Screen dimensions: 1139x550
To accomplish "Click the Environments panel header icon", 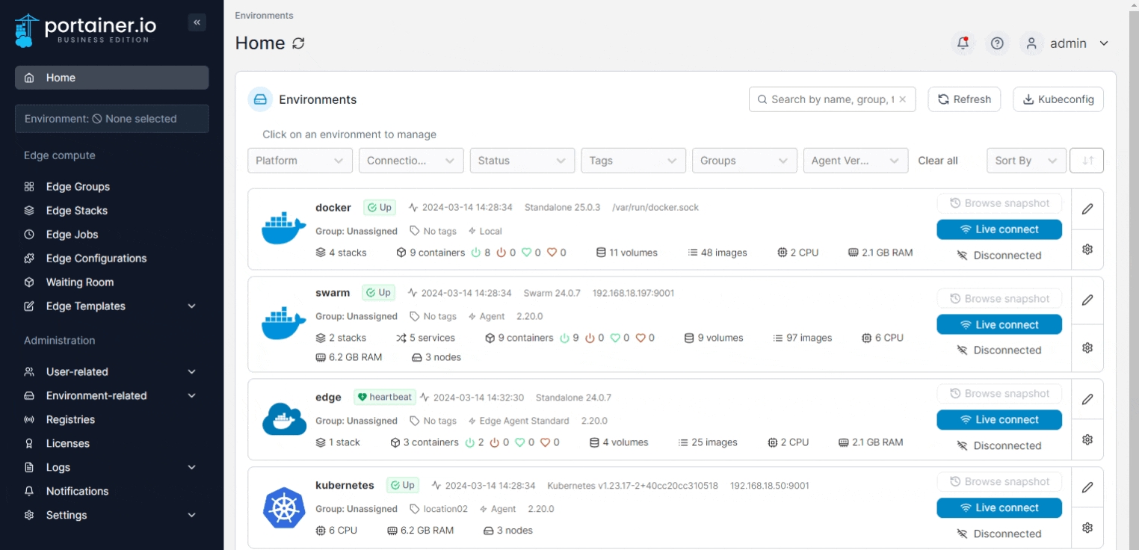I will [x=260, y=99].
